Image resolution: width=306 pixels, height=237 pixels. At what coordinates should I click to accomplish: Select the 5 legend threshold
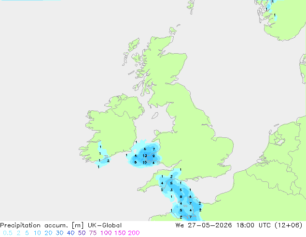point(27,233)
